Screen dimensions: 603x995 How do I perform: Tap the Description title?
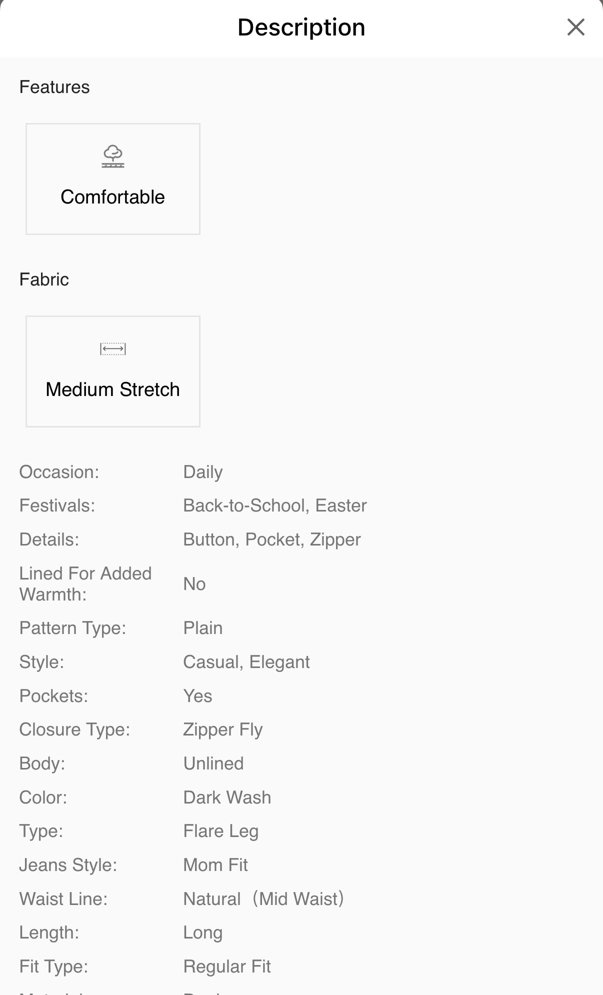click(x=301, y=27)
